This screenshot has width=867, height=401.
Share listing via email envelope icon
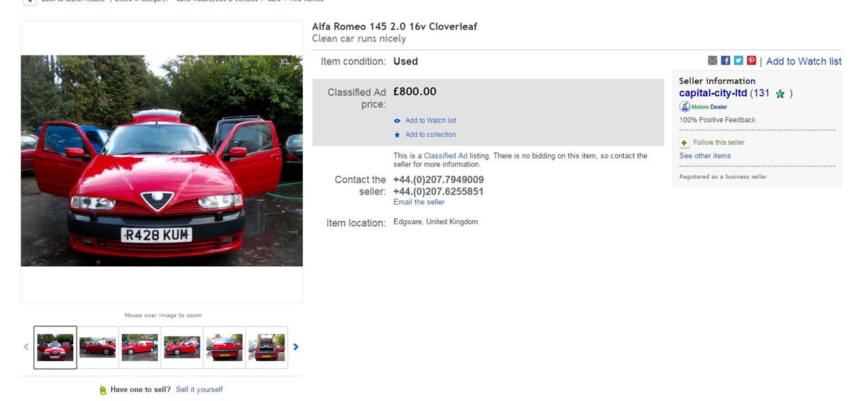[712, 60]
